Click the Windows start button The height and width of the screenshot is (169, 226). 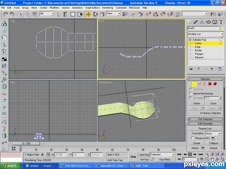click(11, 166)
